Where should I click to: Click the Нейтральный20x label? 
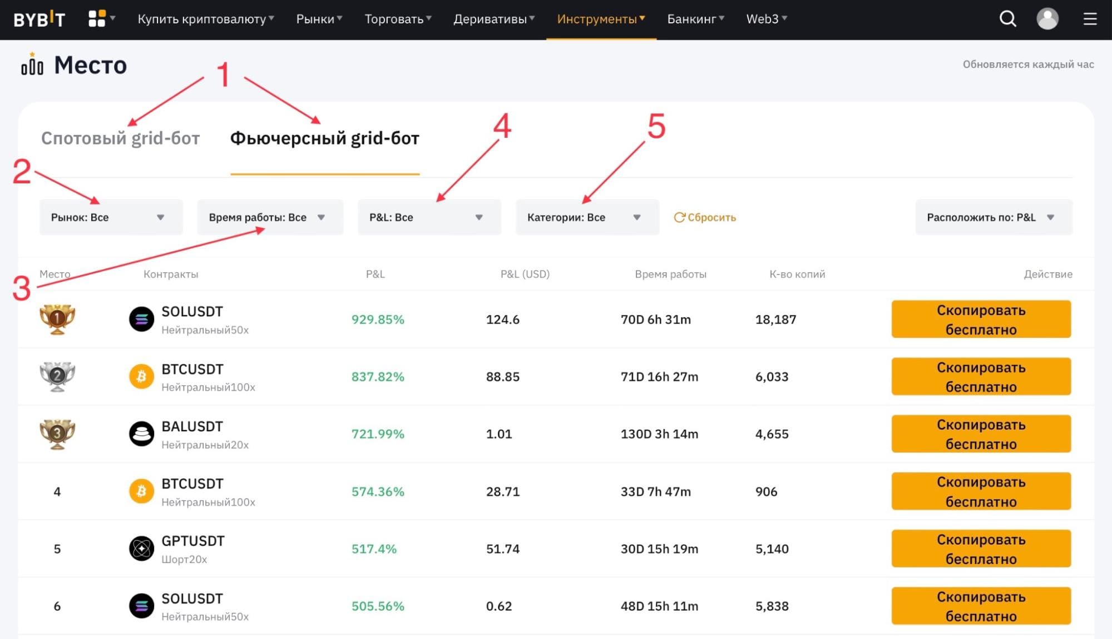point(205,445)
